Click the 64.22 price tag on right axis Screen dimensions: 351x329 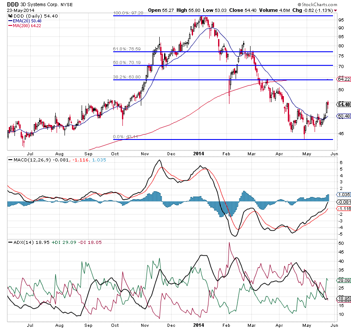344,79
